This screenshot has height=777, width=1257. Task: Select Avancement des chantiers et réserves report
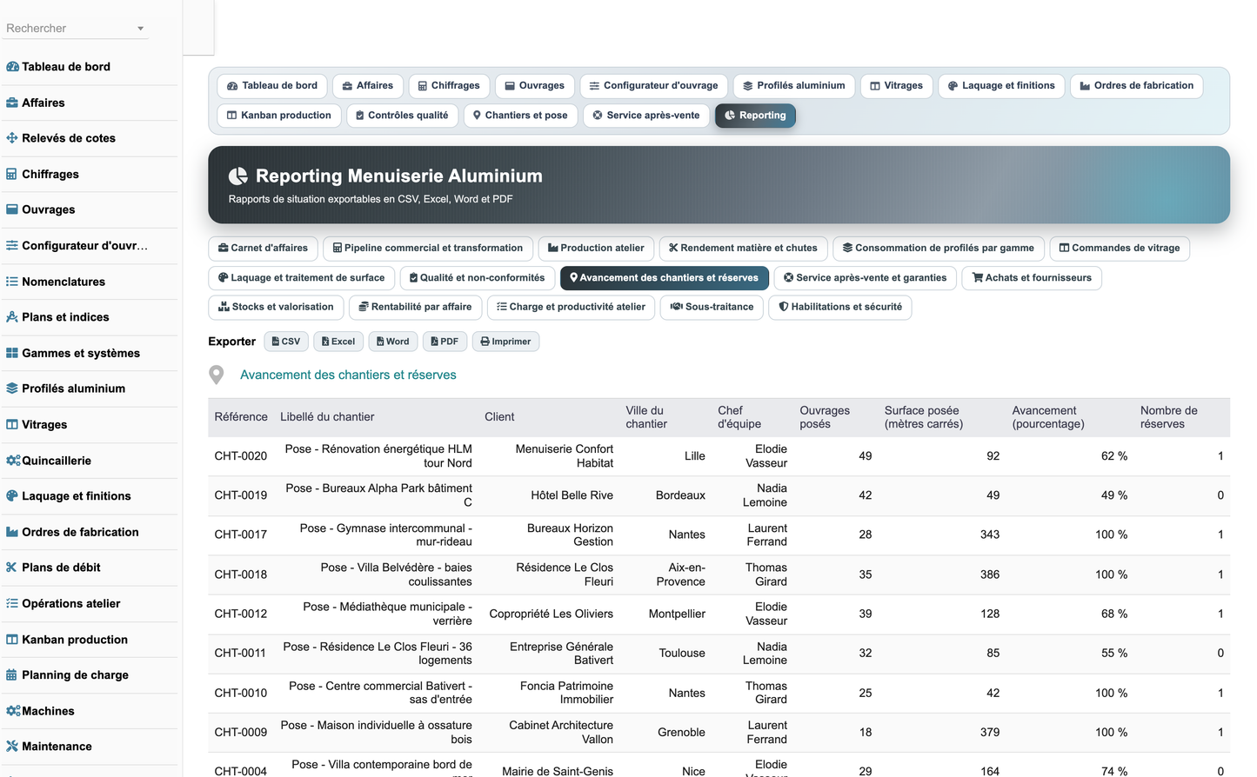point(664,278)
